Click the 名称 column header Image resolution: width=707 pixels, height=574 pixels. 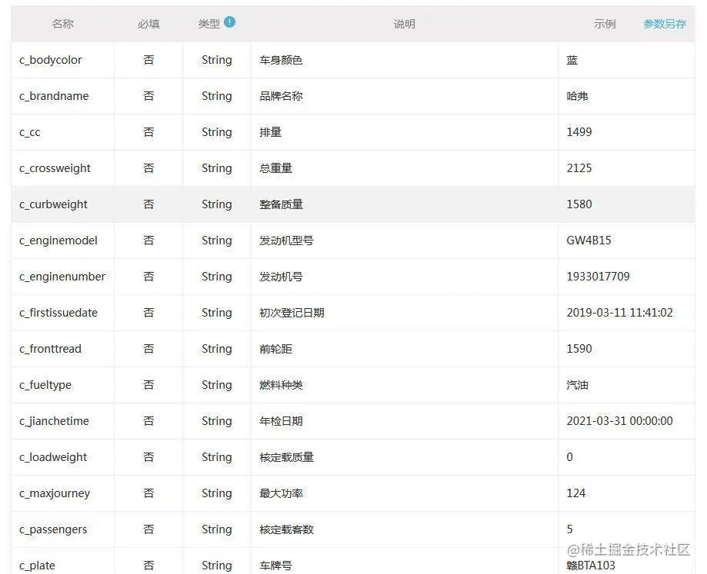(x=62, y=24)
